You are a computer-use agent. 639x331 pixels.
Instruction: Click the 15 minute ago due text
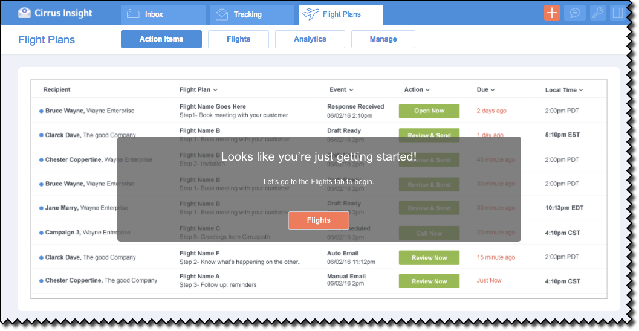tap(496, 257)
